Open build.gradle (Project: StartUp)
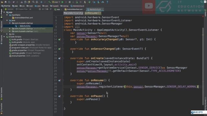The width and height of the screenshot is (207, 116). tap(24, 39)
